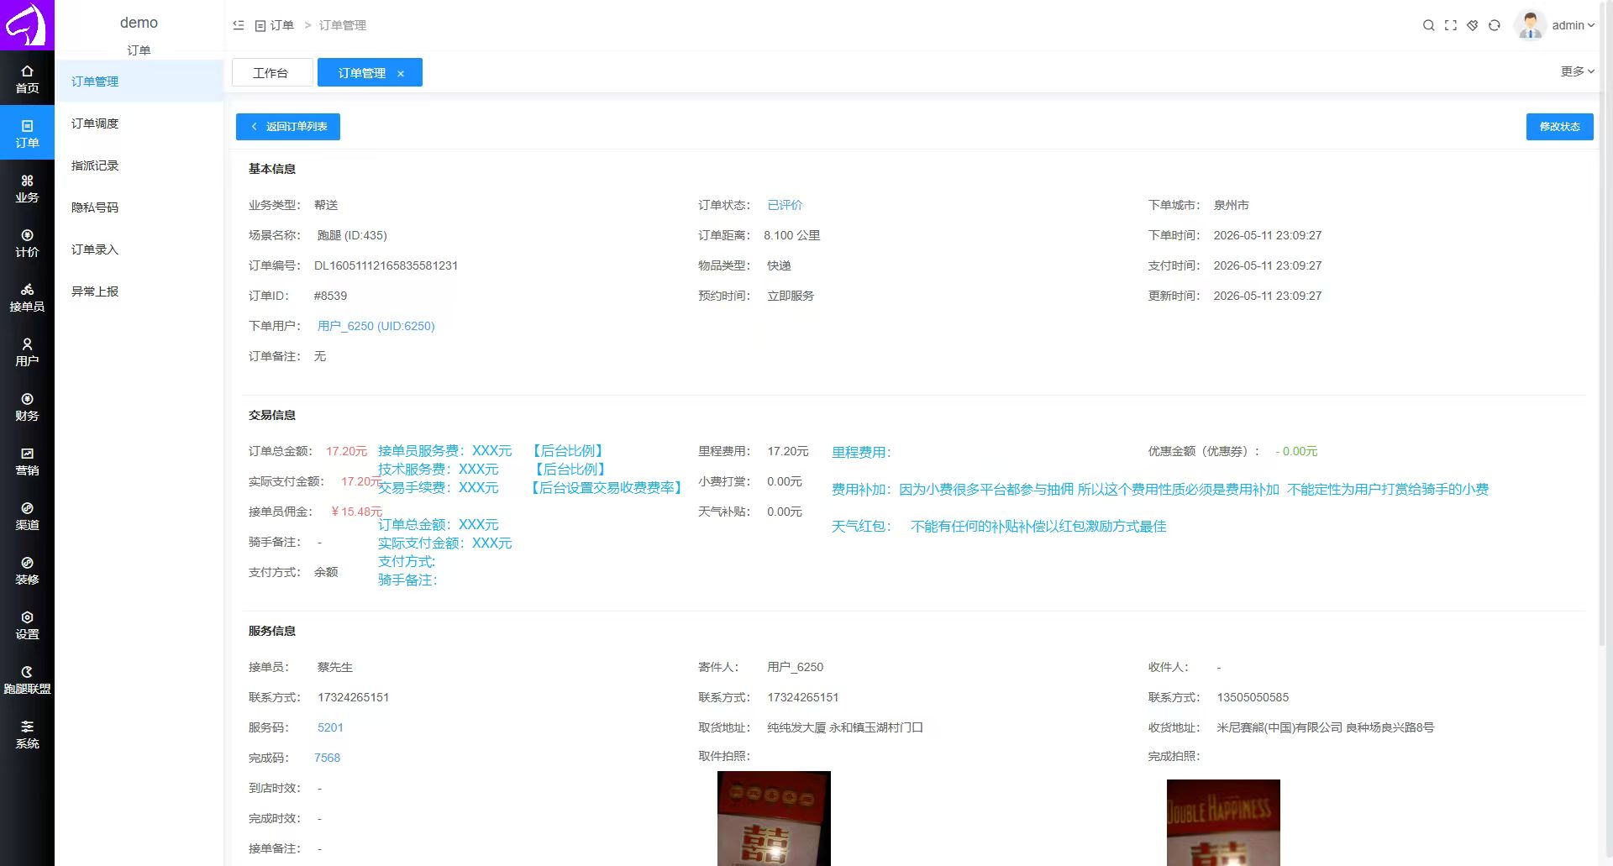1613x866 pixels.
Task: Open the 业务 sidebar section
Action: point(27,188)
